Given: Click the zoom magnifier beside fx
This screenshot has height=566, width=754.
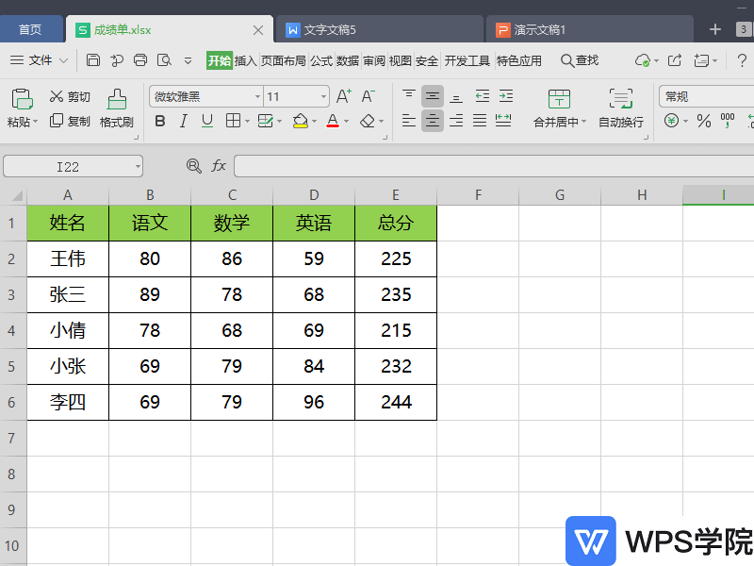Looking at the screenshot, I should (194, 166).
